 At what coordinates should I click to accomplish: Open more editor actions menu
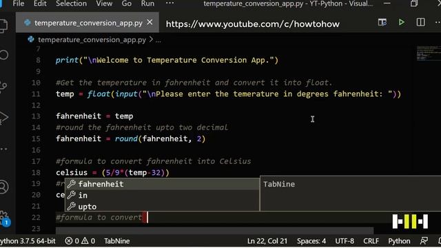coord(438,22)
